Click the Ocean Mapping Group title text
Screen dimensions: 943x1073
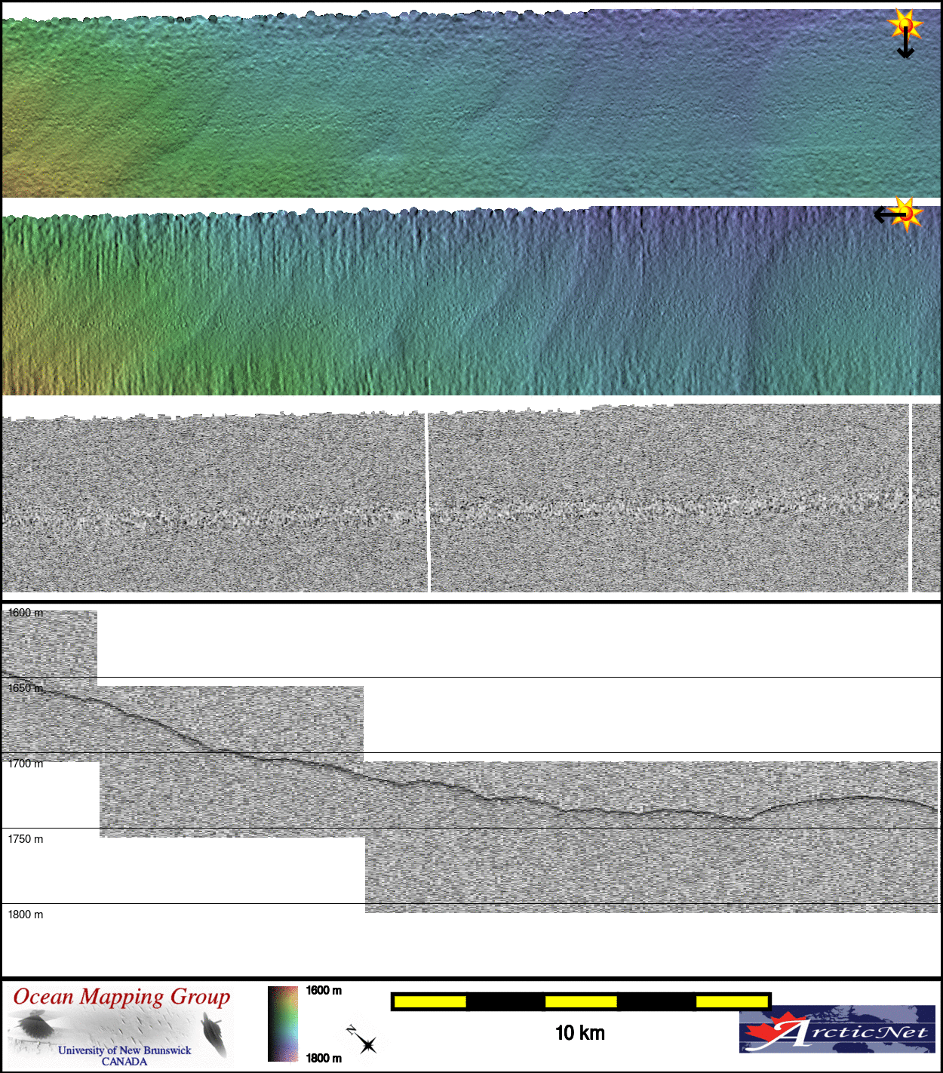tap(121, 997)
